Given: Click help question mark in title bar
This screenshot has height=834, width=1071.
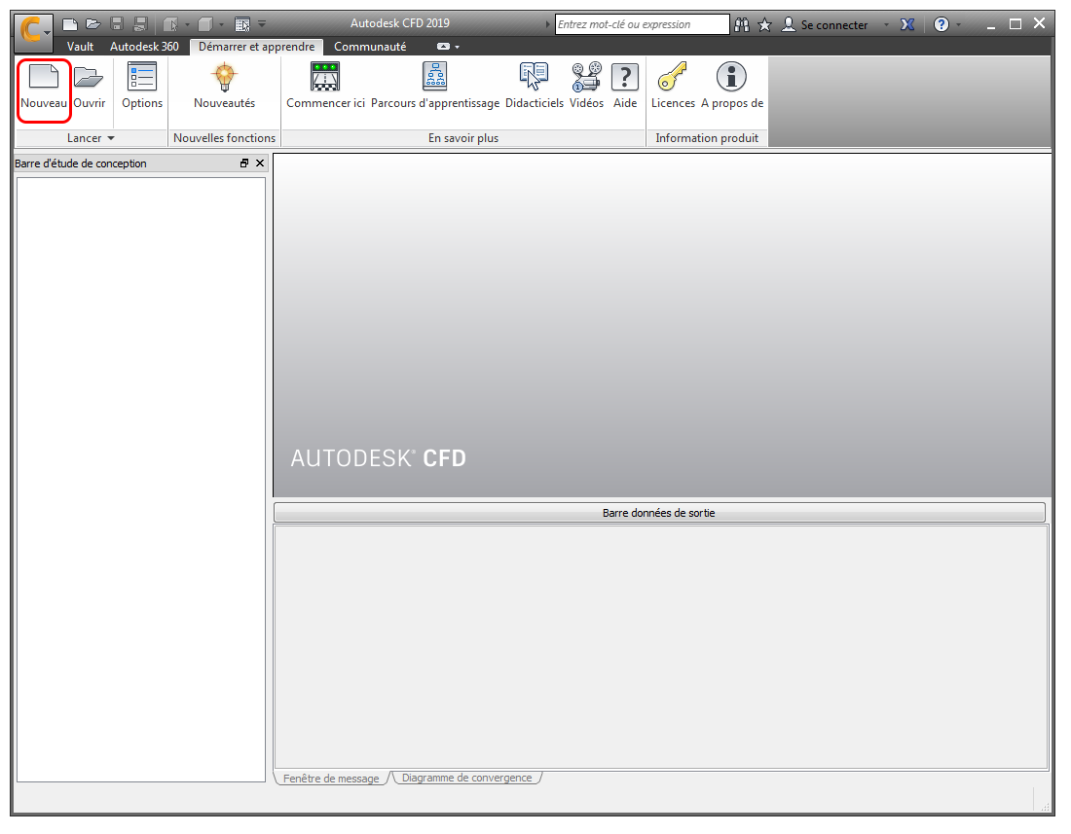Looking at the screenshot, I should click(x=942, y=24).
